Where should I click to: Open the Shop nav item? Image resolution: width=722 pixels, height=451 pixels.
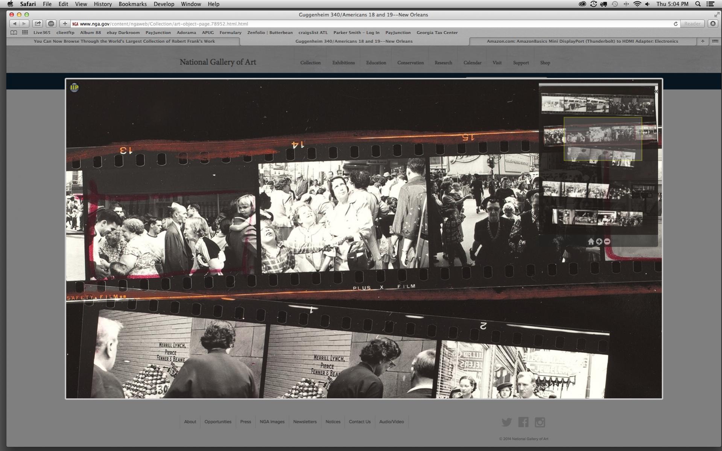(x=545, y=63)
